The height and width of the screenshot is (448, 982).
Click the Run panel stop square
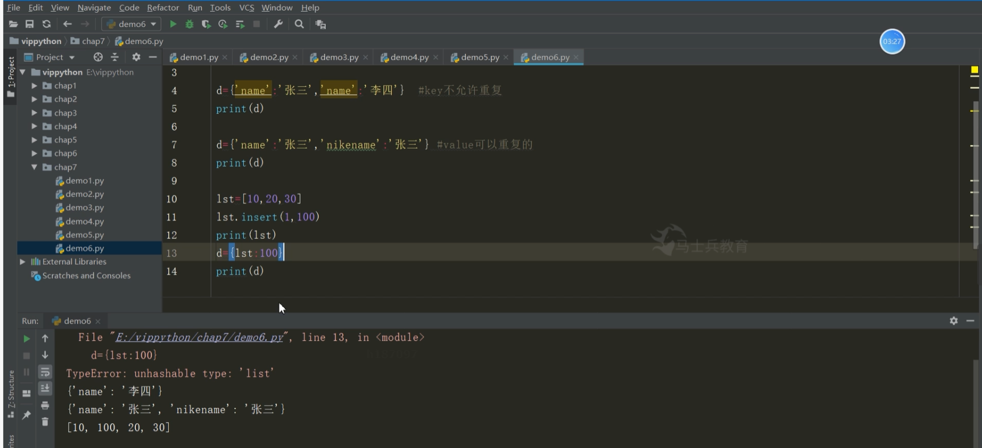(x=26, y=356)
